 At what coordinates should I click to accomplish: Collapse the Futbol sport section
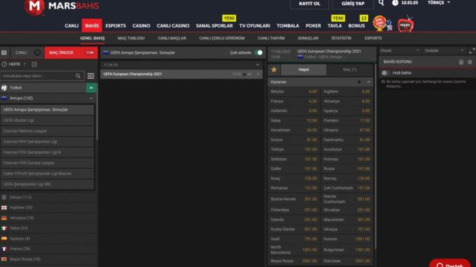tap(91, 88)
